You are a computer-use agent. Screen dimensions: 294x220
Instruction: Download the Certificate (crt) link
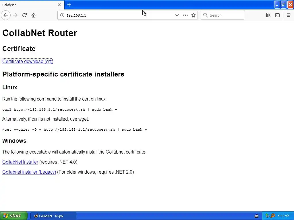(x=27, y=61)
